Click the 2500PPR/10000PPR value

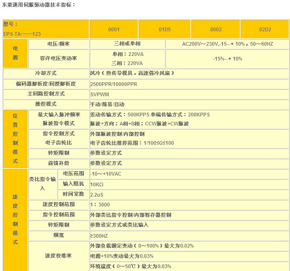point(114,84)
